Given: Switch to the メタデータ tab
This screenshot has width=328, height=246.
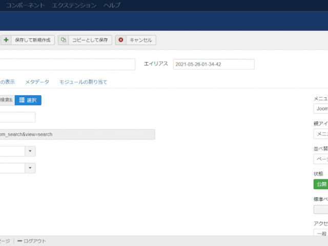Looking at the screenshot, I should pyautogui.click(x=37, y=82).
